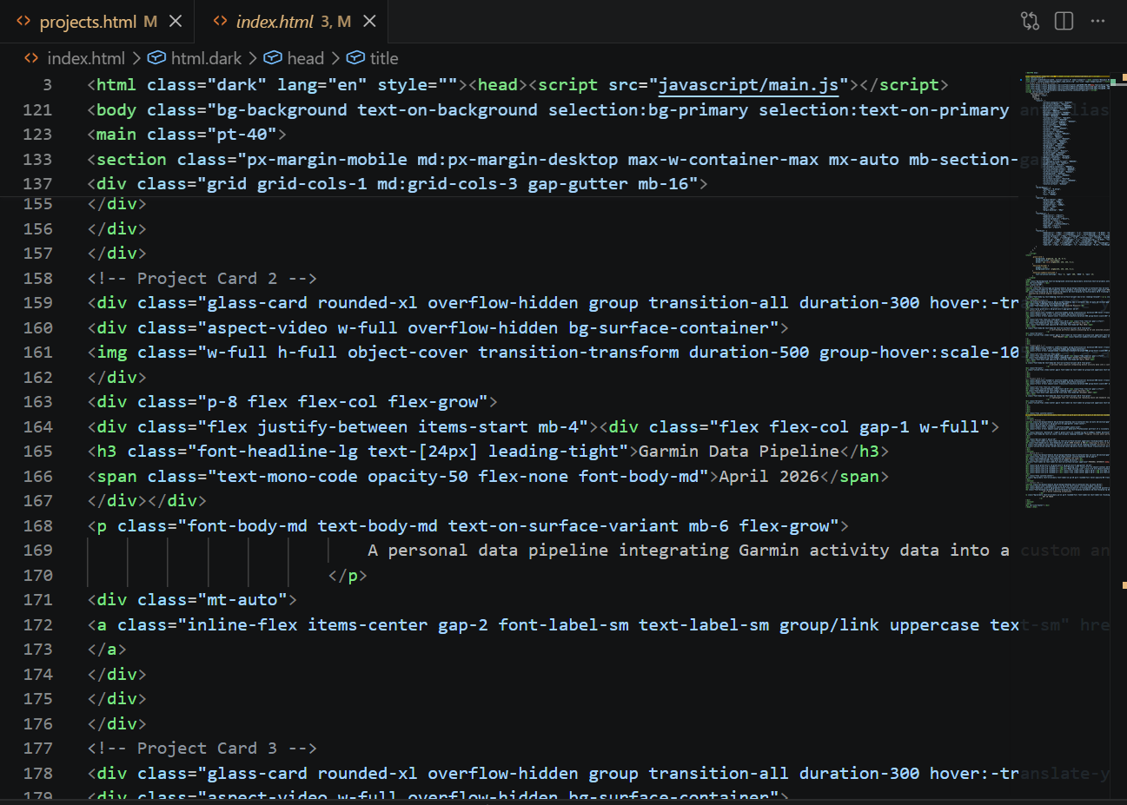Click line number 159 in the gutter
The image size is (1127, 805).
38,303
